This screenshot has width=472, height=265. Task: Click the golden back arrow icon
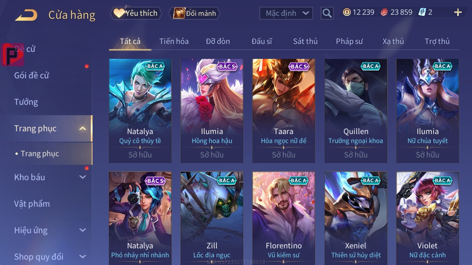[x=26, y=15]
